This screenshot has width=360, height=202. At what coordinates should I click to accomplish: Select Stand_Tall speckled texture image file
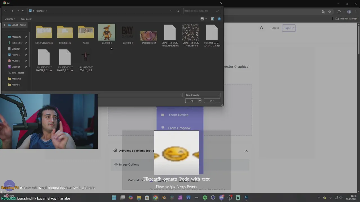[191, 35]
